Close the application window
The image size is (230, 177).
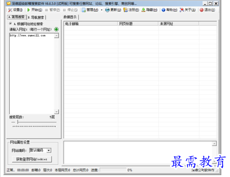coord(216,3)
